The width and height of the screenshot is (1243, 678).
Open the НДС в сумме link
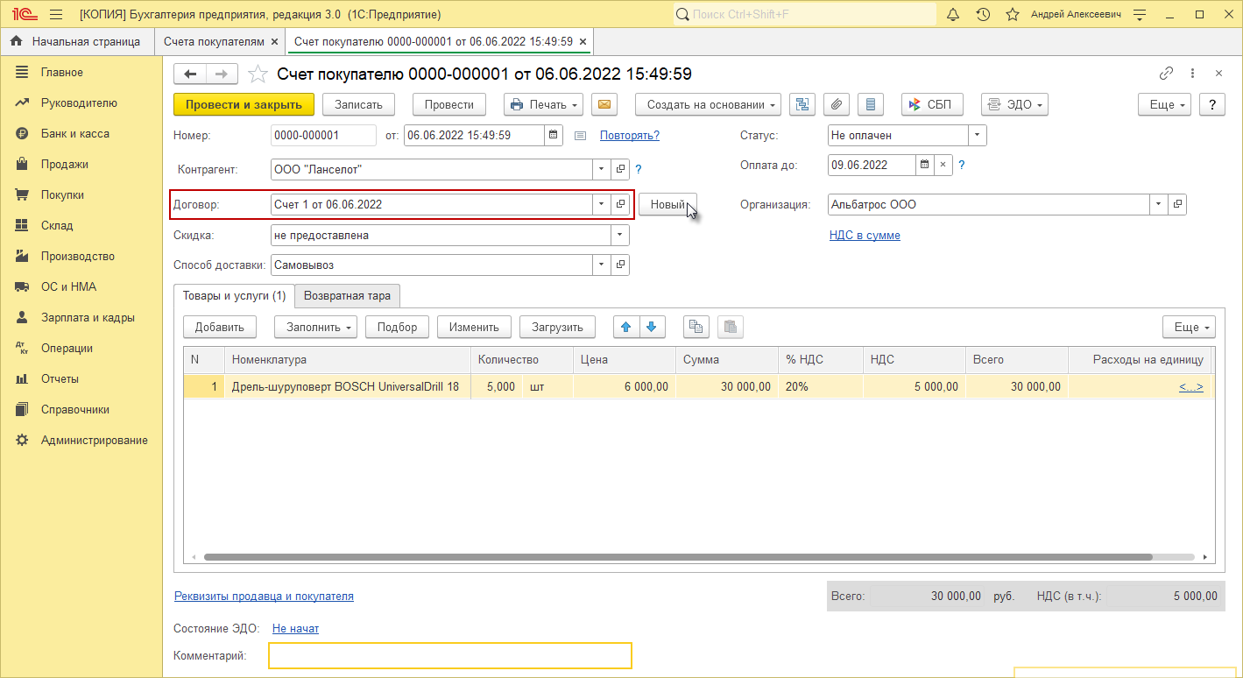[x=865, y=235]
